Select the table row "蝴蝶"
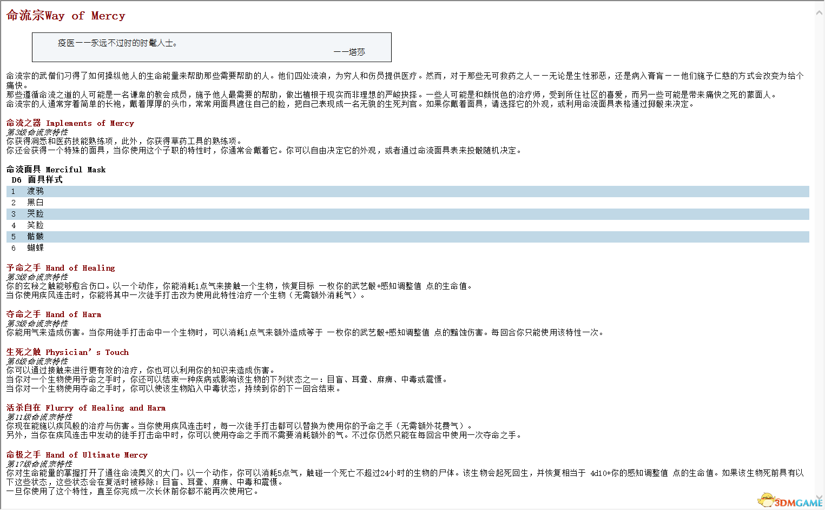Viewport: 825px width, 510px height. [x=408, y=248]
